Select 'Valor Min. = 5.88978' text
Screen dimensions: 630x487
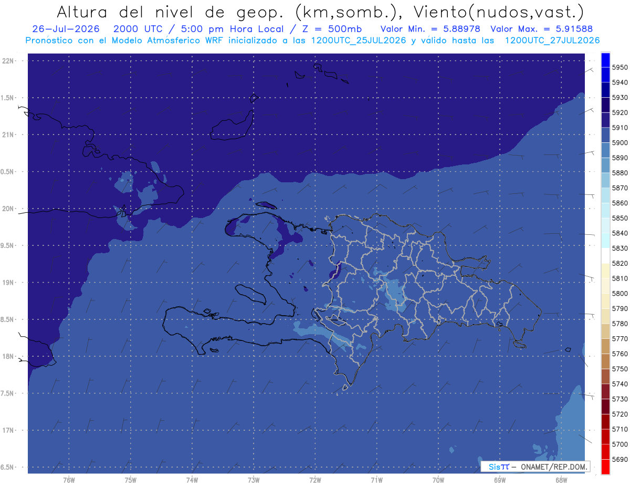(430, 29)
